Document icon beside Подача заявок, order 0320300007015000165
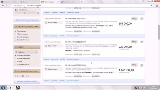 tap(46, 22)
